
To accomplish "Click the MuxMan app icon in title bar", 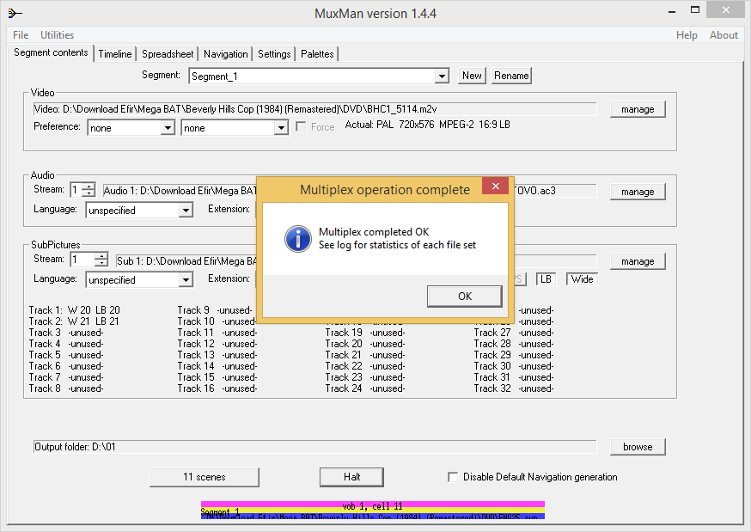I will (15, 14).
